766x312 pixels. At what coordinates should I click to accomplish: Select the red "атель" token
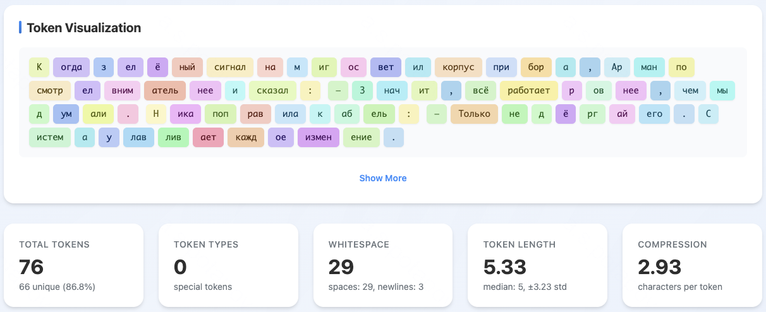[164, 91]
